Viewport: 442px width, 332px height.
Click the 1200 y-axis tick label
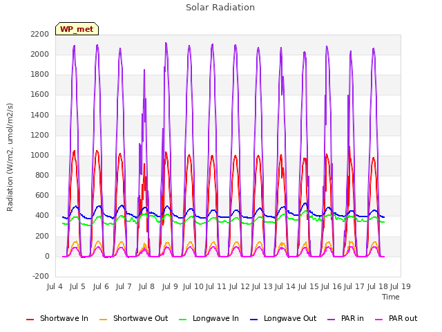[x=40, y=136]
